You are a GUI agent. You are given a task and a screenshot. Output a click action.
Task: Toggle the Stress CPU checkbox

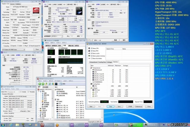(92, 48)
